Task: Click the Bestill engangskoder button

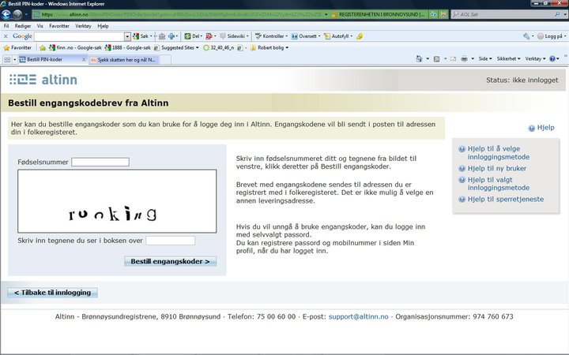Action: [170, 261]
